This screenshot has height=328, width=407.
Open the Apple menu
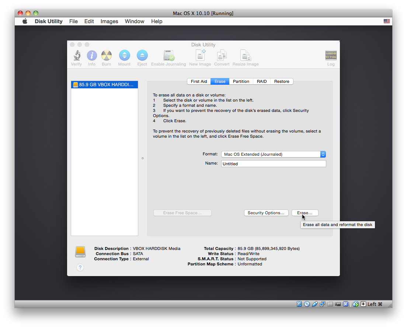[x=25, y=21]
